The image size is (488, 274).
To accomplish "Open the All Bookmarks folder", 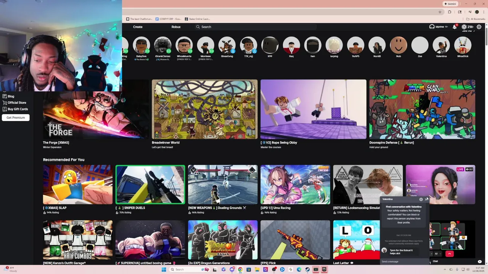I will point(475,19).
